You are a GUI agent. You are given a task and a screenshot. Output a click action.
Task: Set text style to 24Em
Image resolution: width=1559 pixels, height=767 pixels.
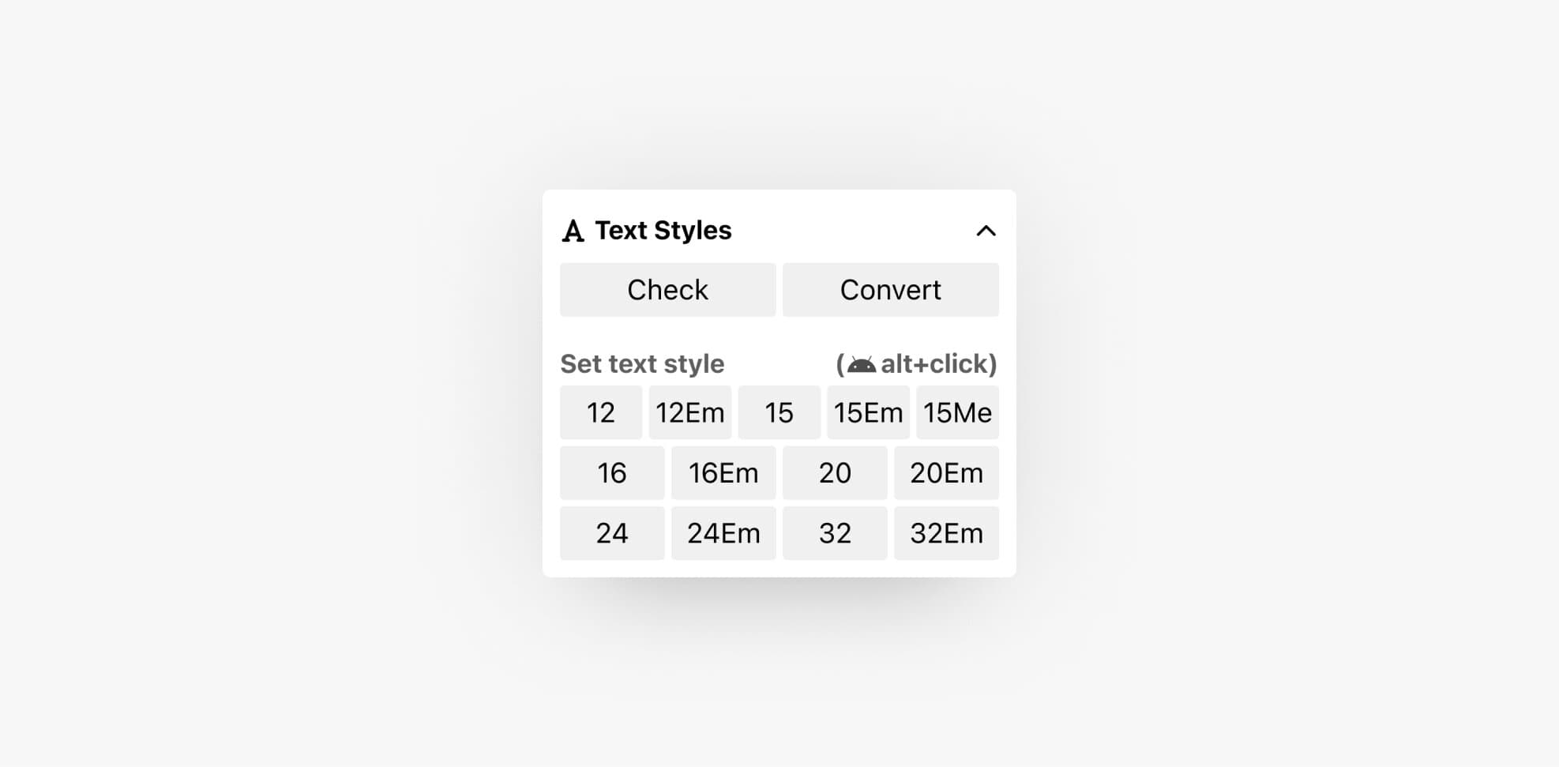pyautogui.click(x=723, y=533)
